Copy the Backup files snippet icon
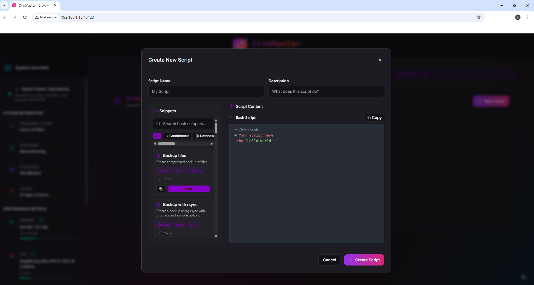Image resolution: width=534 pixels, height=285 pixels. pyautogui.click(x=161, y=189)
